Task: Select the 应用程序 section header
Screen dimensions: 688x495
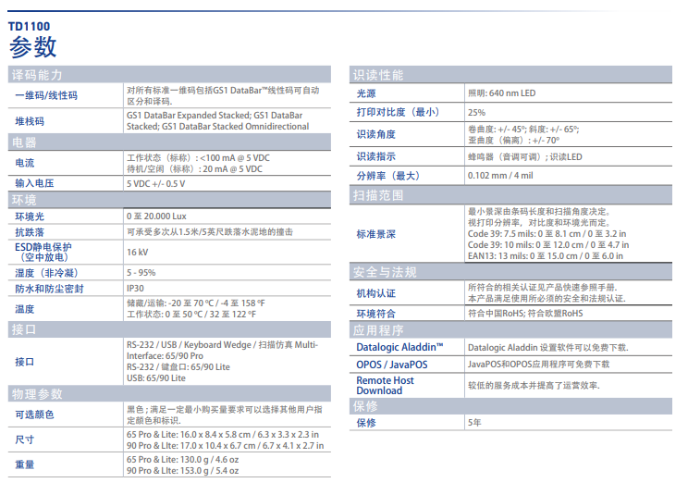Action: click(x=379, y=329)
